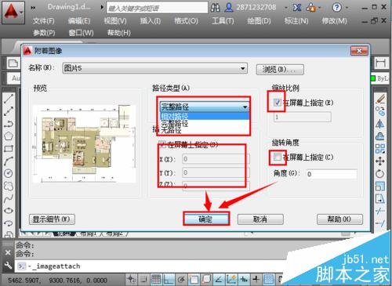Open the AutoCAD application A menu button

(x=13, y=13)
